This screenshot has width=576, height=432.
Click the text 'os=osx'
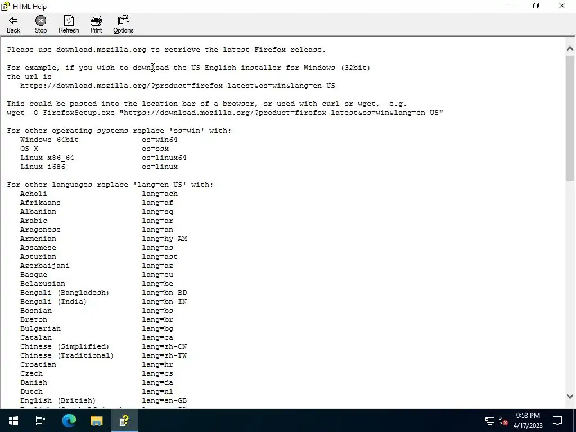155,148
